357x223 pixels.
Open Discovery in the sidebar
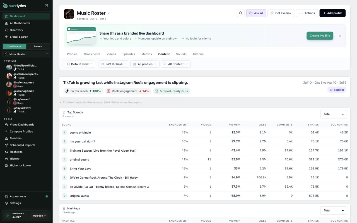26,30
